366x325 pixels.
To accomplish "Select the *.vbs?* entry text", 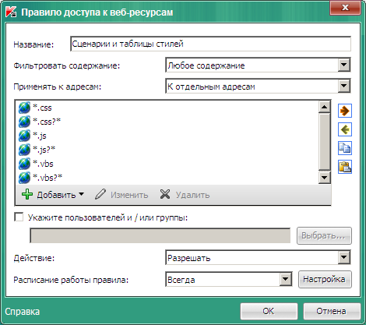I will [48, 178].
